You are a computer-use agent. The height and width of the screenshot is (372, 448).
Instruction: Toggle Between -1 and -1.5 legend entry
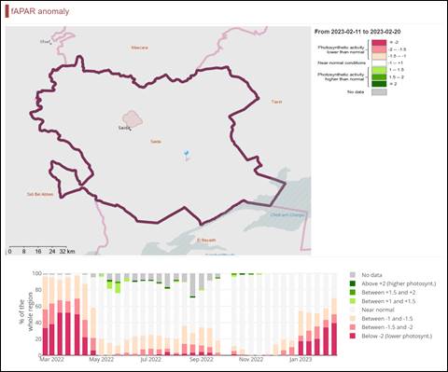click(x=382, y=319)
